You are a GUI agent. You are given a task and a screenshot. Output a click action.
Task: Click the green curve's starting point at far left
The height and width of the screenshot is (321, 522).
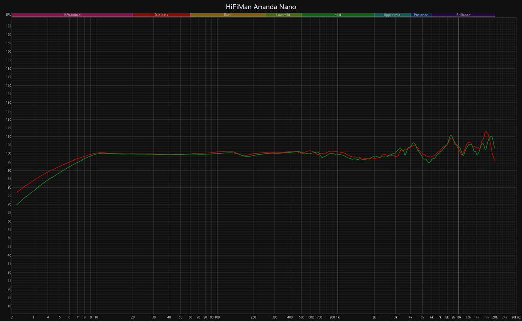[17, 204]
